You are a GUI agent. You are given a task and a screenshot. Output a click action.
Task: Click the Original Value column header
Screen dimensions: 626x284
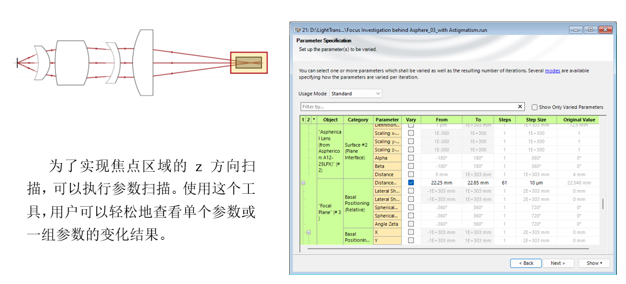click(x=579, y=120)
